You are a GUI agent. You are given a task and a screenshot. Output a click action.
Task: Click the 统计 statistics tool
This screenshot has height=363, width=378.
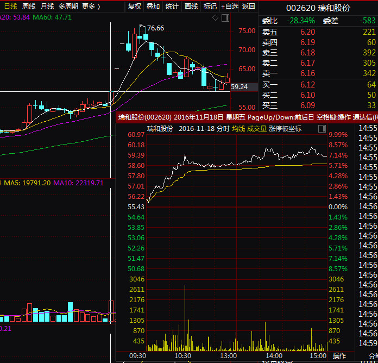(x=172, y=7)
